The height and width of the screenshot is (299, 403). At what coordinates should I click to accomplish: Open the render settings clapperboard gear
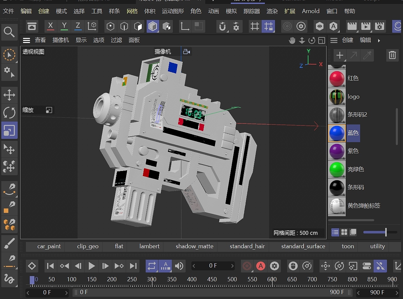tap(379, 27)
